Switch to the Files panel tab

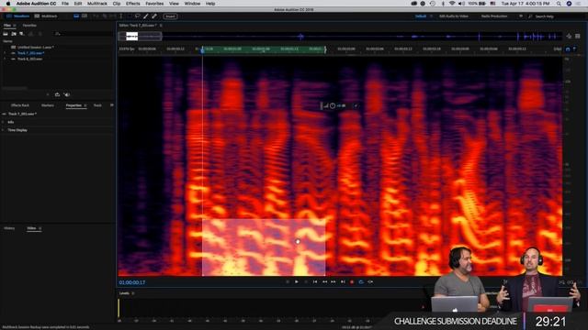pyautogui.click(x=7, y=26)
